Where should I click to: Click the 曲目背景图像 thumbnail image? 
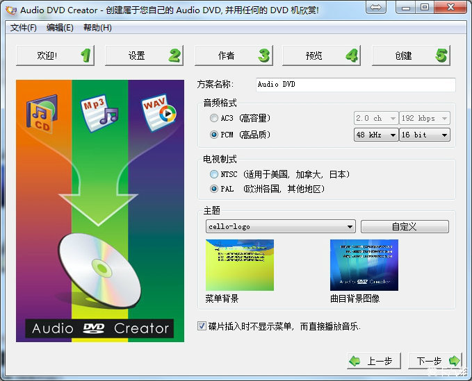click(x=364, y=265)
